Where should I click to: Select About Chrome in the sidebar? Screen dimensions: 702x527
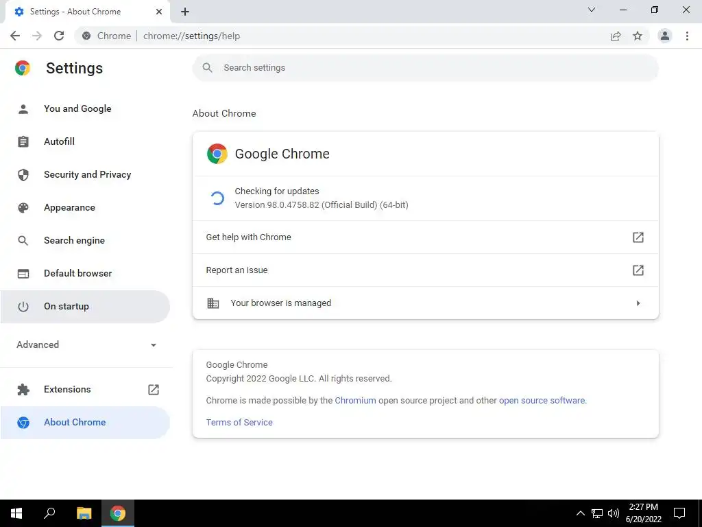86,423
